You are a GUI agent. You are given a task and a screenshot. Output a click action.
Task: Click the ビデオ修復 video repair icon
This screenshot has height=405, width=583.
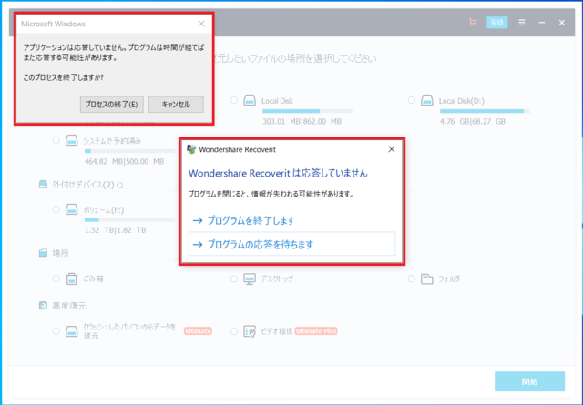click(x=250, y=331)
